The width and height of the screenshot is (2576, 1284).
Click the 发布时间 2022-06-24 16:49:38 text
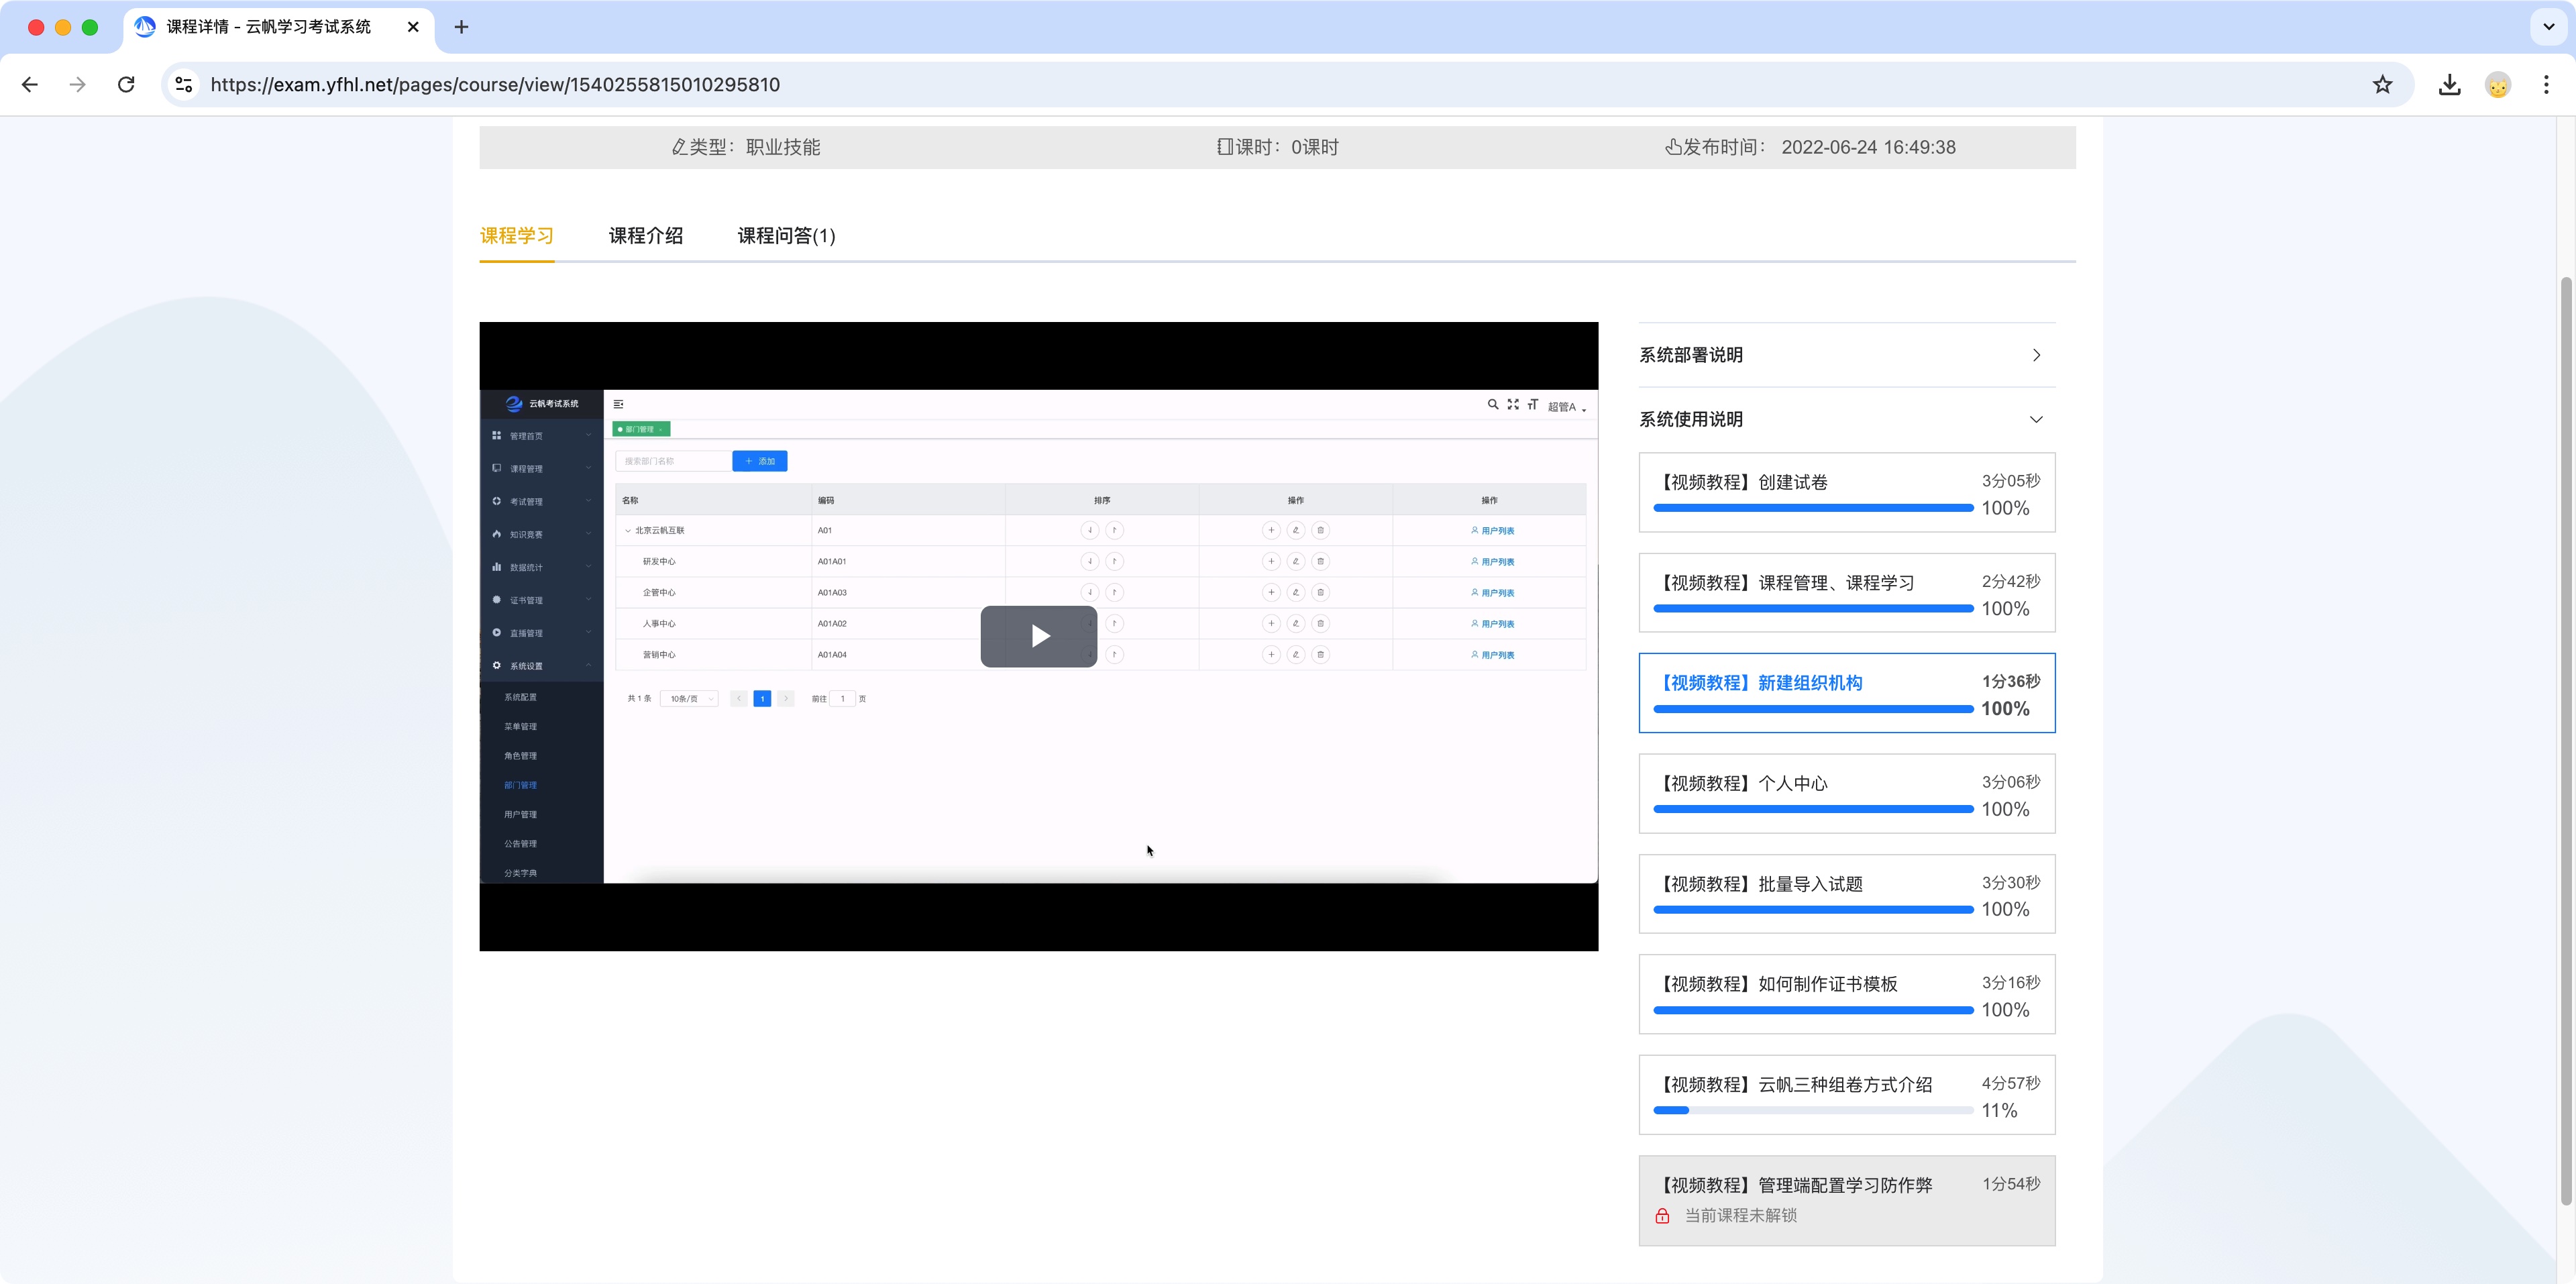pos(1810,147)
